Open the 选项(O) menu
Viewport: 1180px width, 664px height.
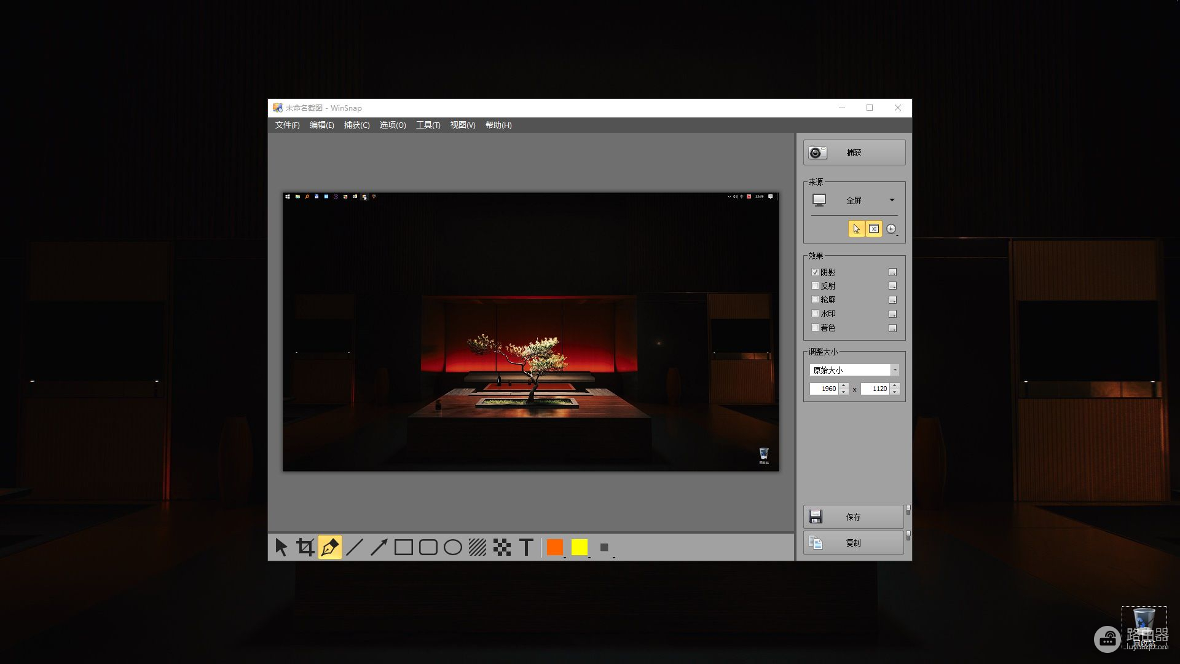pos(392,125)
